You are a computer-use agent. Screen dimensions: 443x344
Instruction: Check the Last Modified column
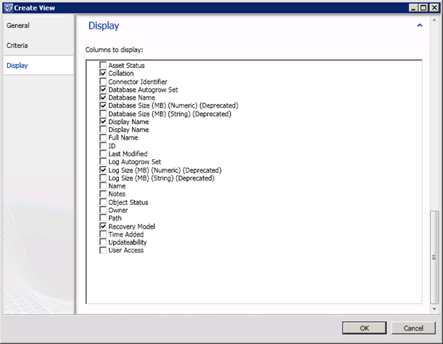103,153
